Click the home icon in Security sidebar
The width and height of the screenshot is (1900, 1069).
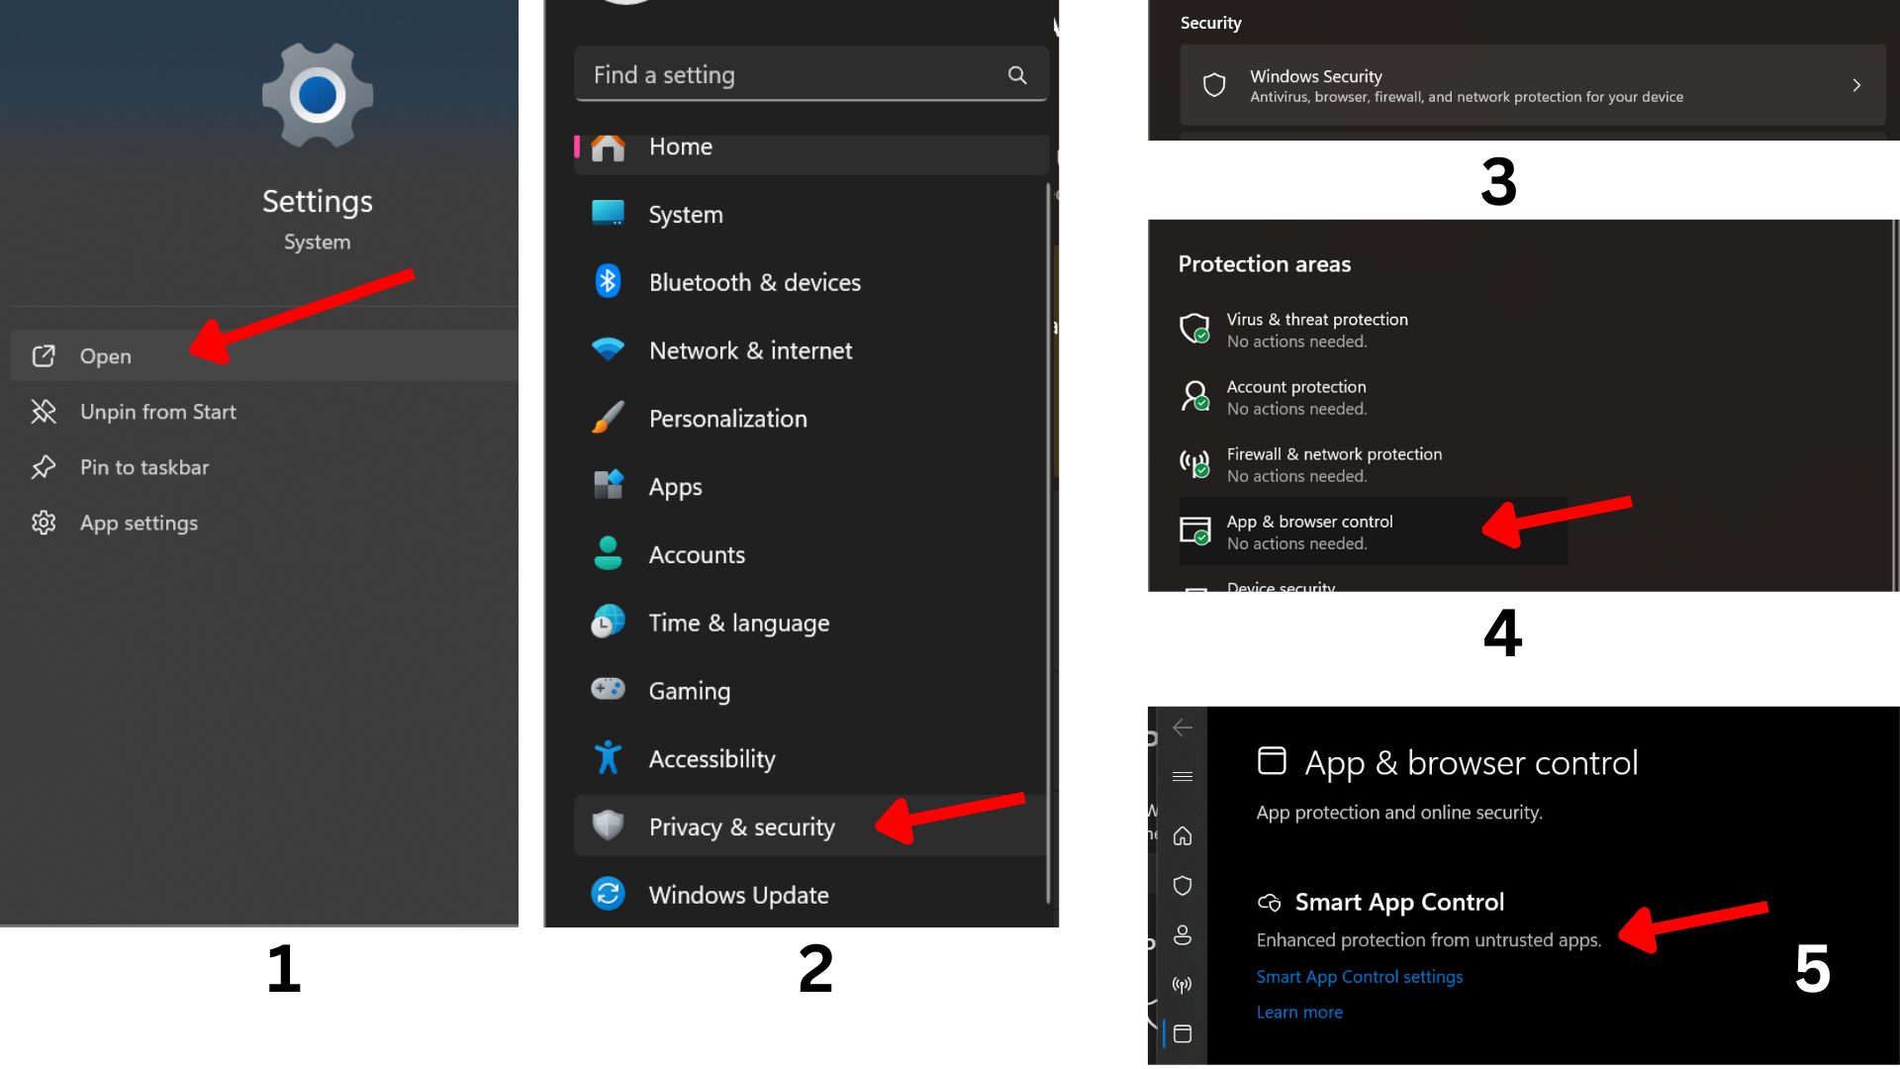tap(1183, 836)
